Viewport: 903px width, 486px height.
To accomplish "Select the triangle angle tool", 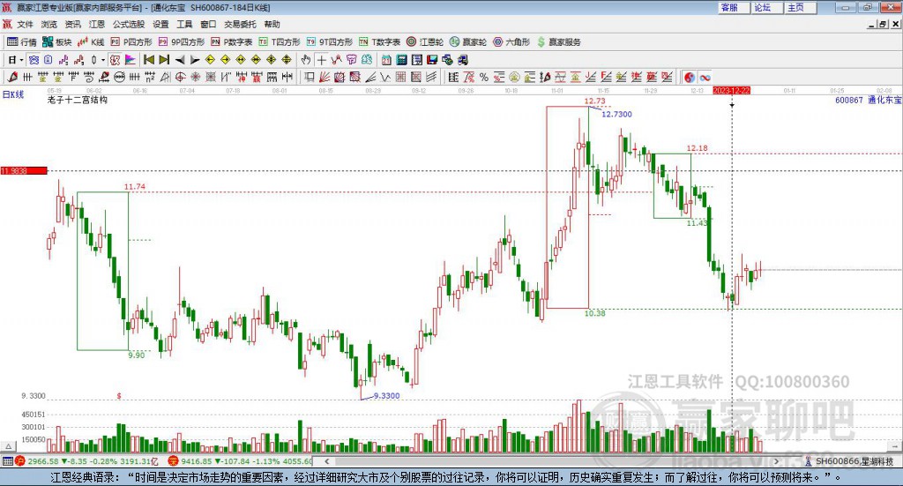I will (x=165, y=77).
